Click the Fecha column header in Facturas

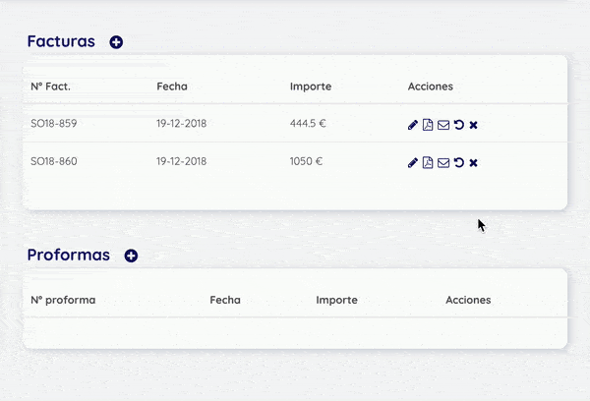172,86
